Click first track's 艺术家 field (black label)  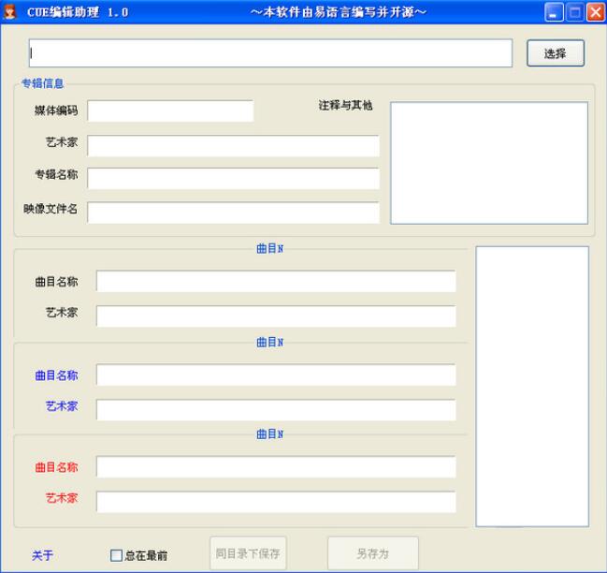pos(276,316)
